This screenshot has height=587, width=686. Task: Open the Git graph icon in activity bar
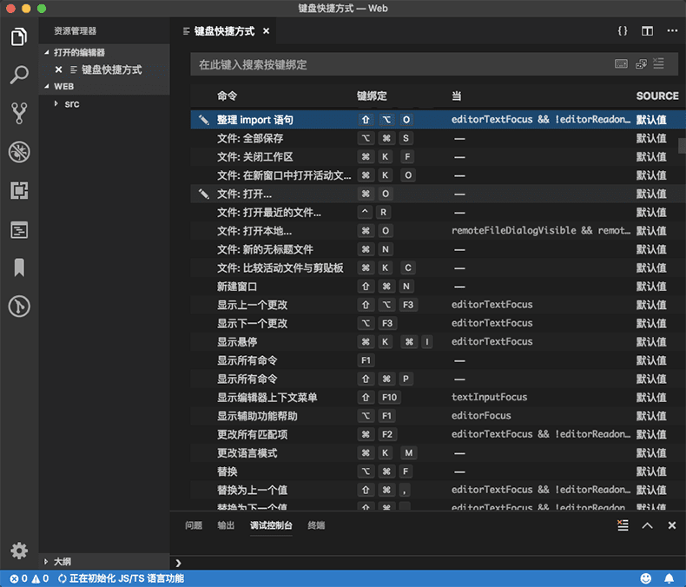(x=19, y=307)
